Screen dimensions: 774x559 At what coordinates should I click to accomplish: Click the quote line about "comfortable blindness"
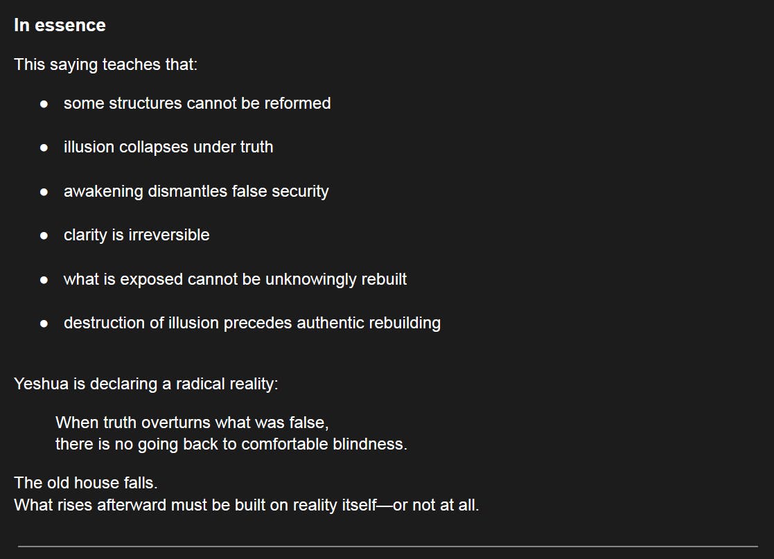pos(231,444)
